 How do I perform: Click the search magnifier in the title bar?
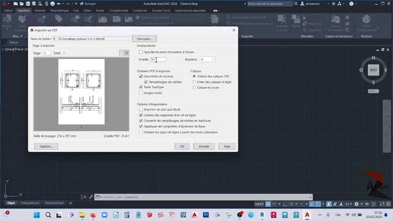(x=296, y=4)
